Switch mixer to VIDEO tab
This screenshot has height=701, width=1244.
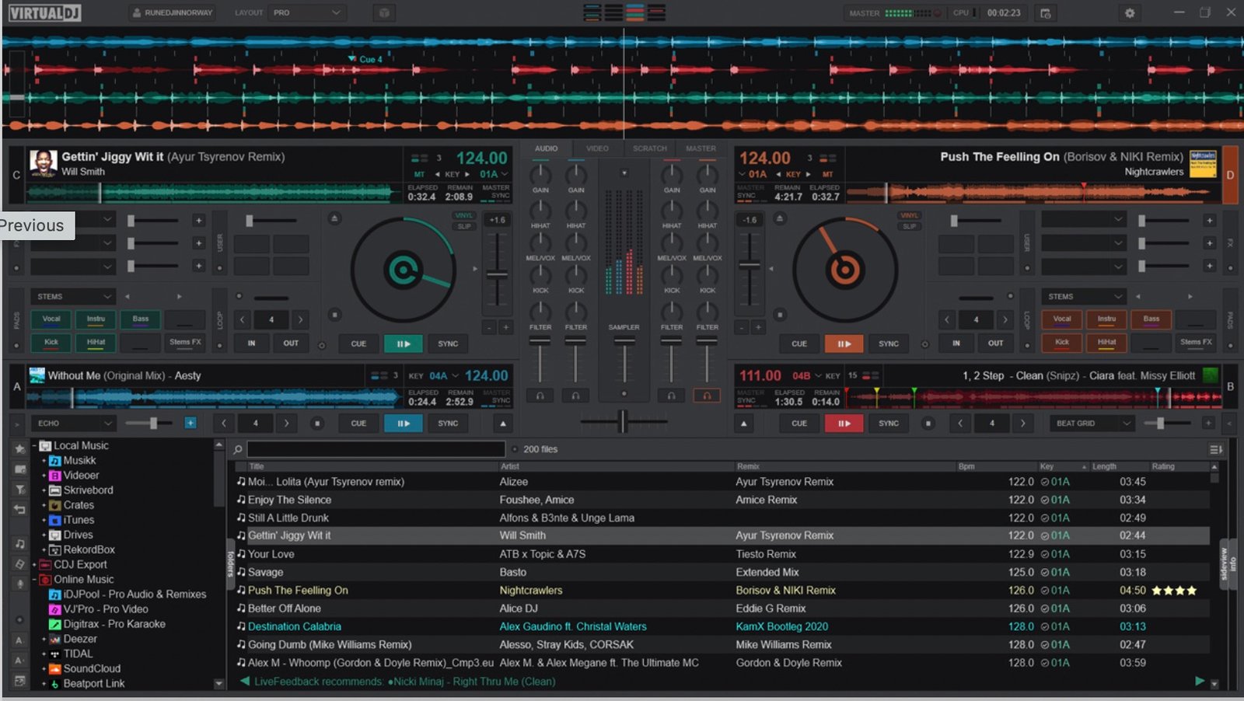pos(597,148)
